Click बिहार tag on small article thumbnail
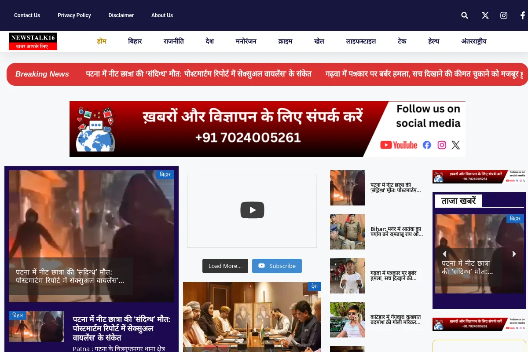528x352 pixels. 18,315
